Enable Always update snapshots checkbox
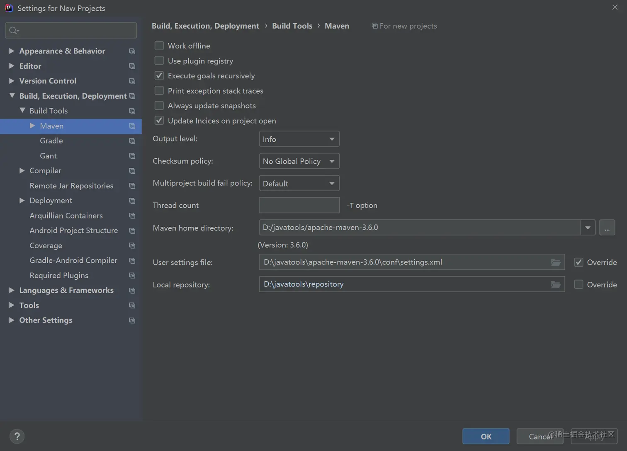The height and width of the screenshot is (451, 627). (x=159, y=105)
